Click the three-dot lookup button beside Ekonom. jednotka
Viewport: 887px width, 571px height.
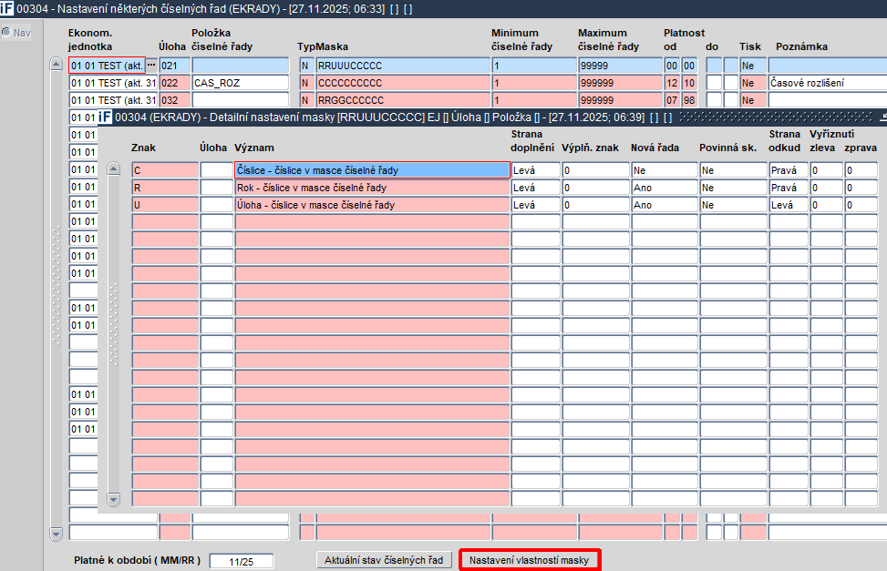tap(151, 66)
